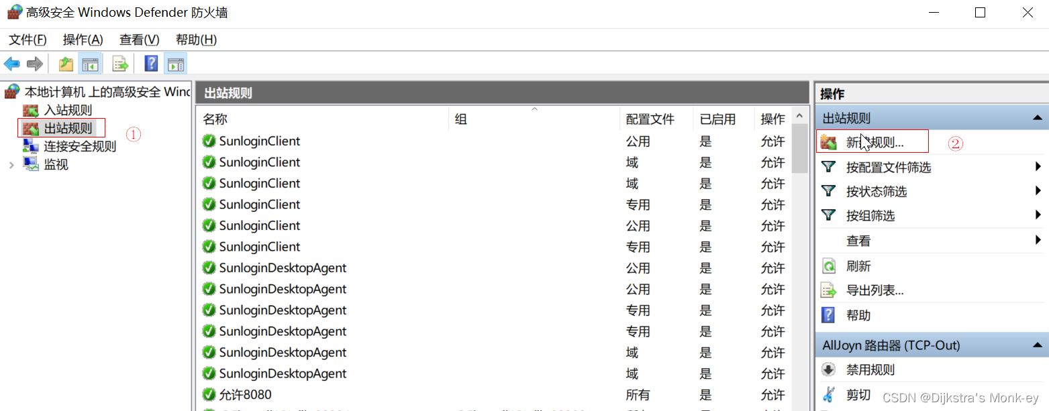
Task: Open the 查看(V) menu
Action: pos(138,40)
